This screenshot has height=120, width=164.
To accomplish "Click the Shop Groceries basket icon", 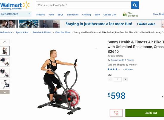I will point(125,14).
